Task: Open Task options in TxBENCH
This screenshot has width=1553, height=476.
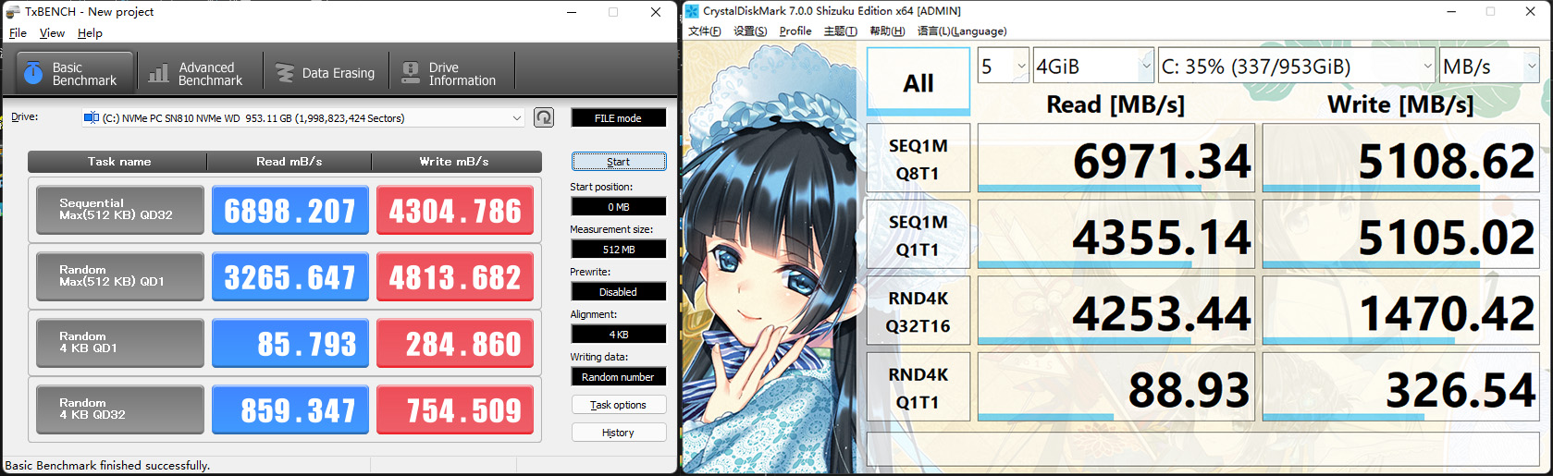Action: (618, 405)
